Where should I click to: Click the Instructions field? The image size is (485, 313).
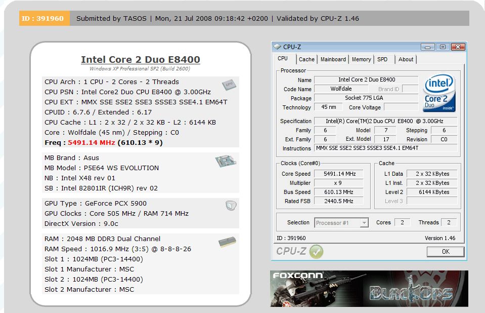385,148
